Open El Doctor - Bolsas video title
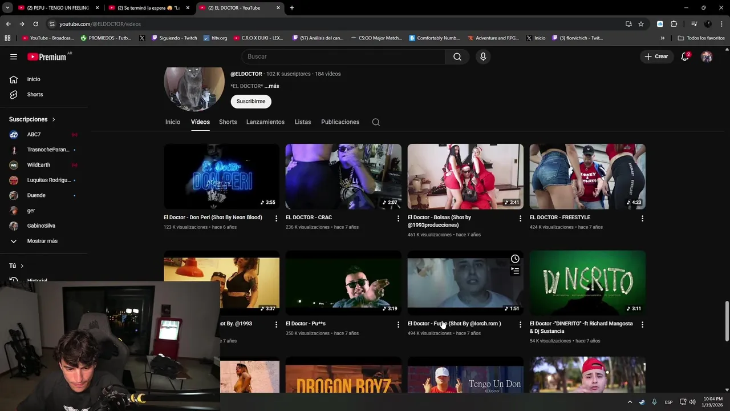This screenshot has height=411, width=730. tap(439, 221)
